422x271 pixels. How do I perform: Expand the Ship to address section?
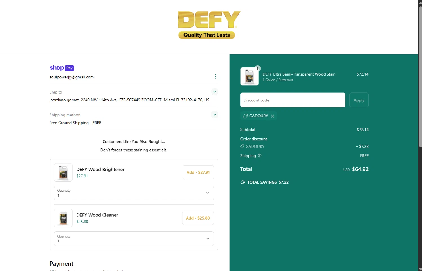point(215,92)
